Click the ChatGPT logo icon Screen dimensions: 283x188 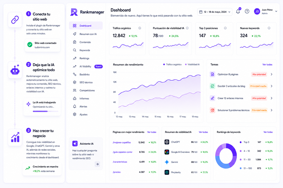tap(167, 142)
